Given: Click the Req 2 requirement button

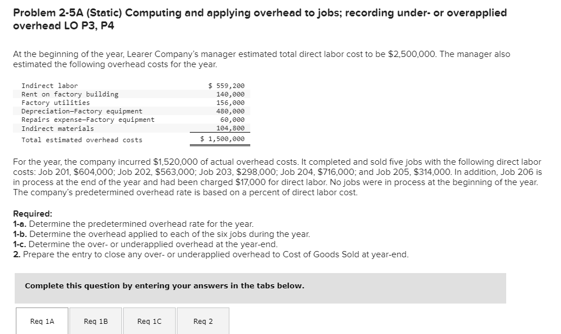Looking at the screenshot, I should click(202, 320).
